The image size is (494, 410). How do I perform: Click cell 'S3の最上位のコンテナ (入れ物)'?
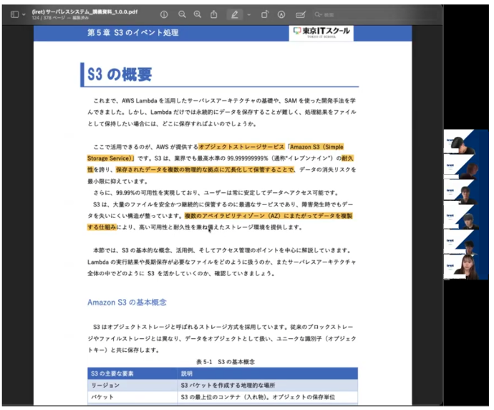tap(225, 397)
